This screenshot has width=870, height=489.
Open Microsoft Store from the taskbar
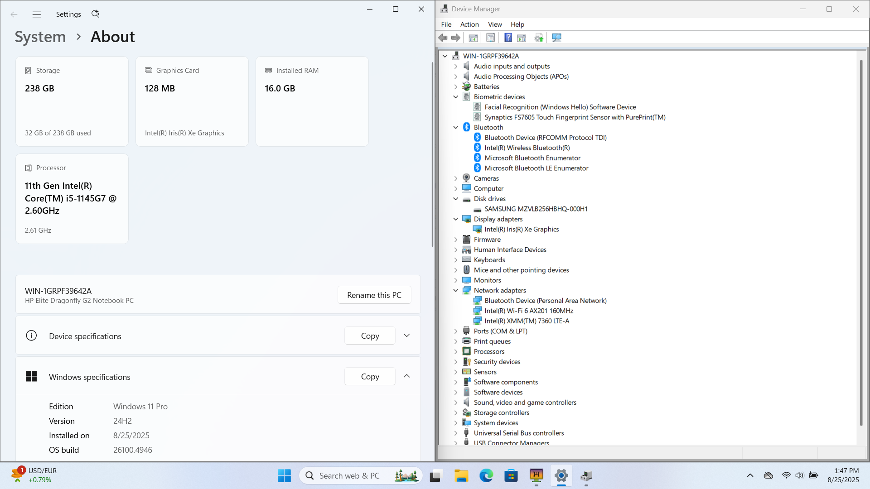pos(511,476)
